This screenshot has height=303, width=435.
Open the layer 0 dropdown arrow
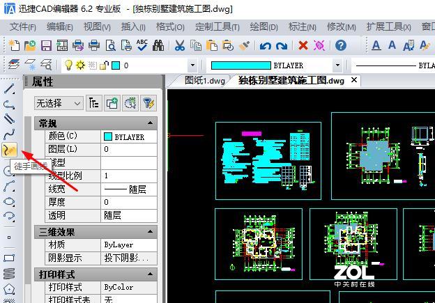[x=192, y=65]
